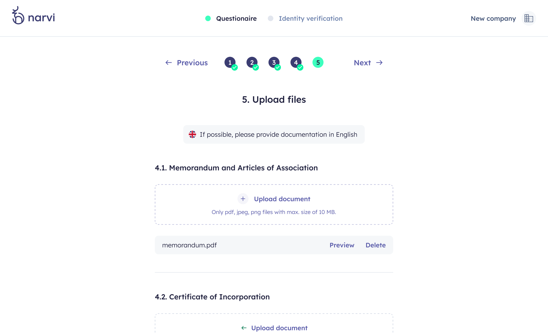This screenshot has width=548, height=334.
Task: Upload document for Memorandum and Articles
Action: [x=282, y=199]
